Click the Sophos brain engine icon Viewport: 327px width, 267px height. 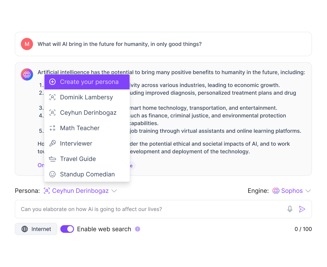pos(276,191)
